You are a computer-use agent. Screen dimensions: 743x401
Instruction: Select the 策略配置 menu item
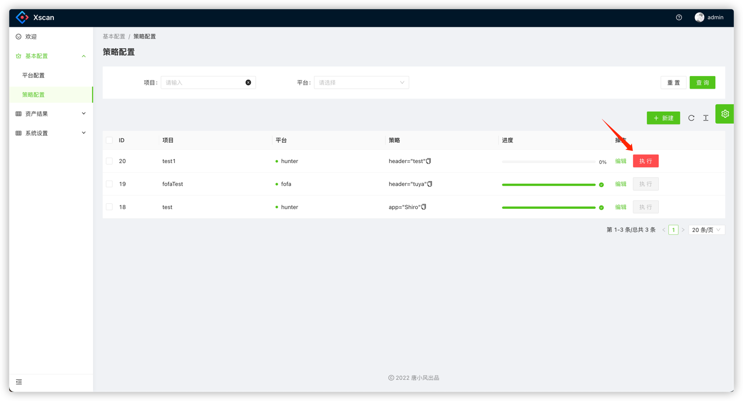51,95
